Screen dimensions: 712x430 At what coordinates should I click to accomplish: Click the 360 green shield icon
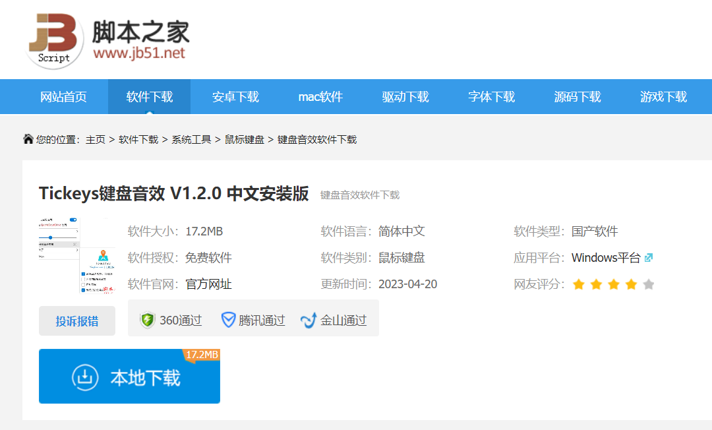point(147,320)
